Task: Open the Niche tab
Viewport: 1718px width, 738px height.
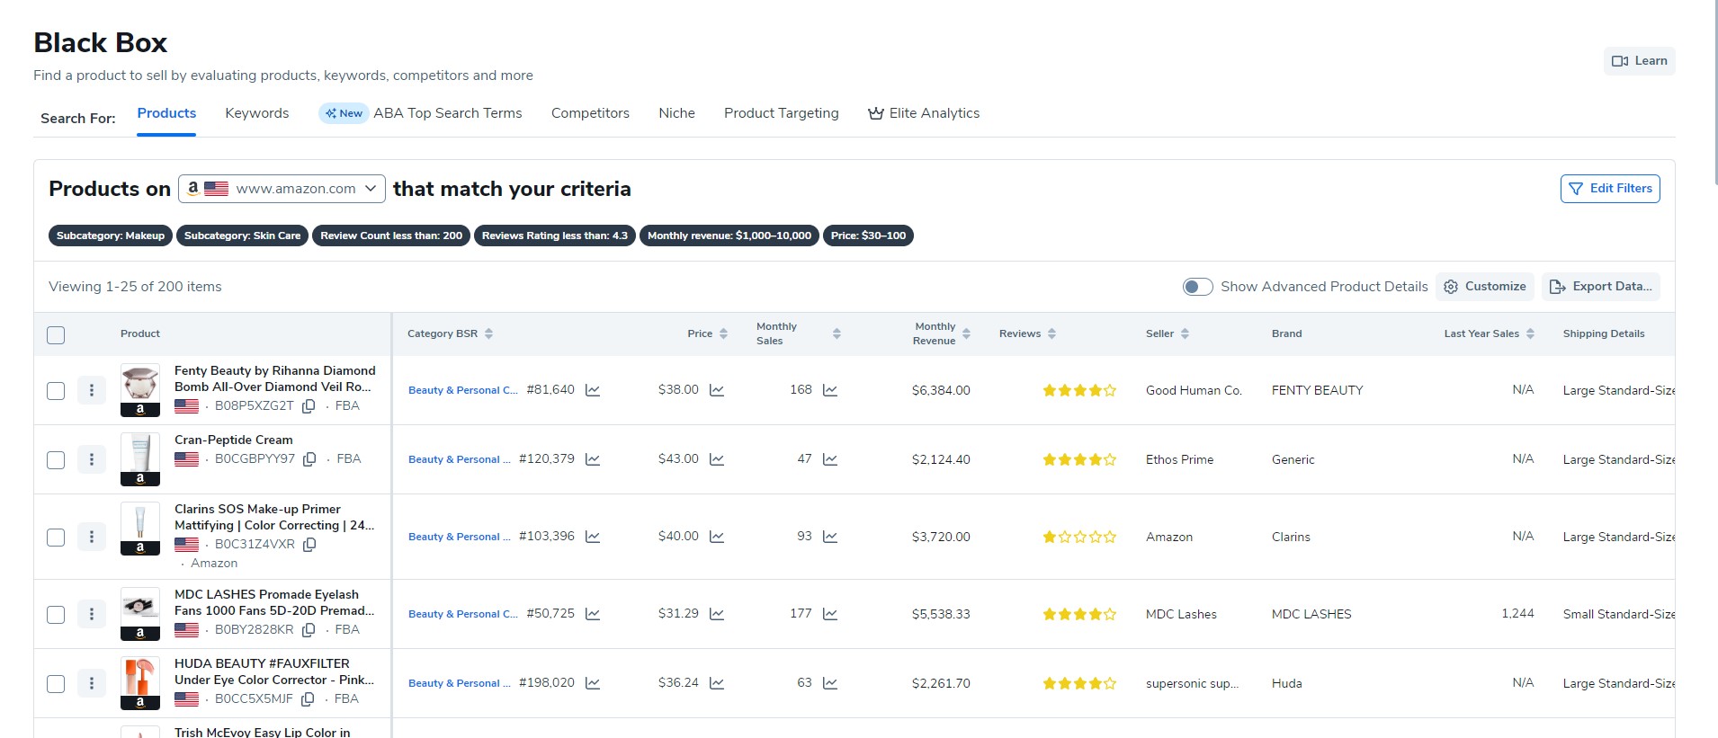Action: click(x=676, y=113)
